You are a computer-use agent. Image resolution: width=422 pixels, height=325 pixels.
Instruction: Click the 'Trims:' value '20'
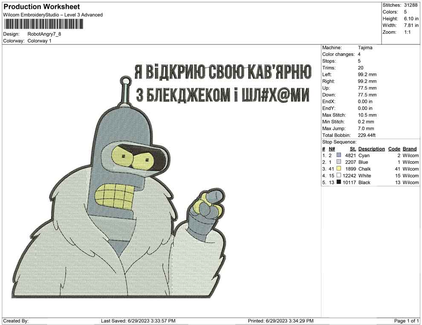click(x=360, y=68)
